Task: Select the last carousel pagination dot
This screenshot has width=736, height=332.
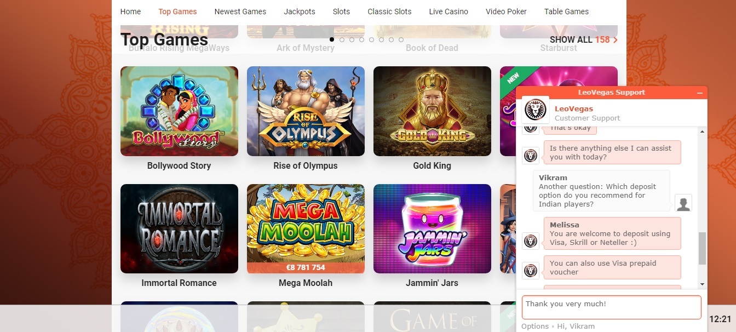Action: 401,39
